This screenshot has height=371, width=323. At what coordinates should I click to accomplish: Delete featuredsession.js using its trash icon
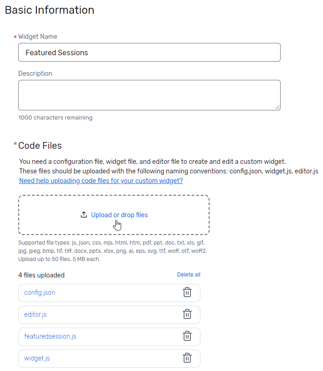coord(187,336)
